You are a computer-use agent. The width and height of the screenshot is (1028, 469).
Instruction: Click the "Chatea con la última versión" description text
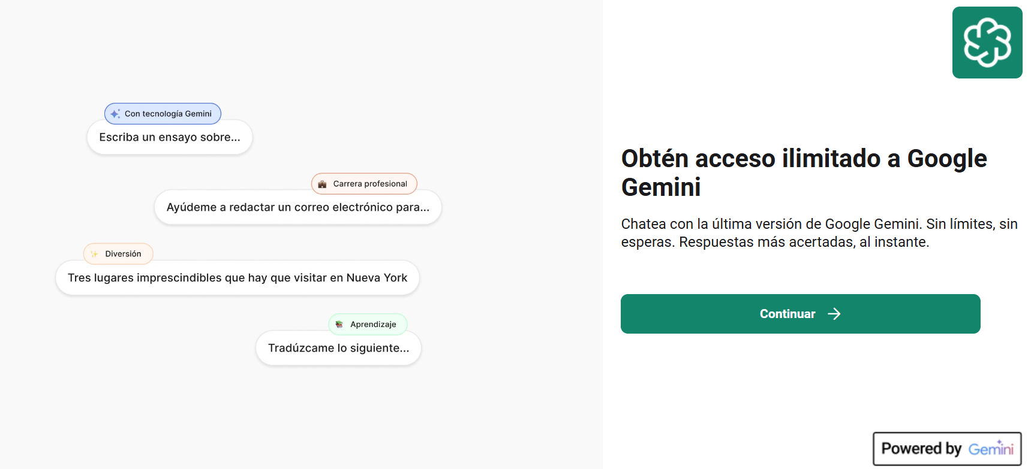tap(819, 233)
